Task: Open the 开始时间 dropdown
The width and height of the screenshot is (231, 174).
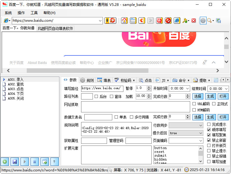Action: (x=188, y=89)
